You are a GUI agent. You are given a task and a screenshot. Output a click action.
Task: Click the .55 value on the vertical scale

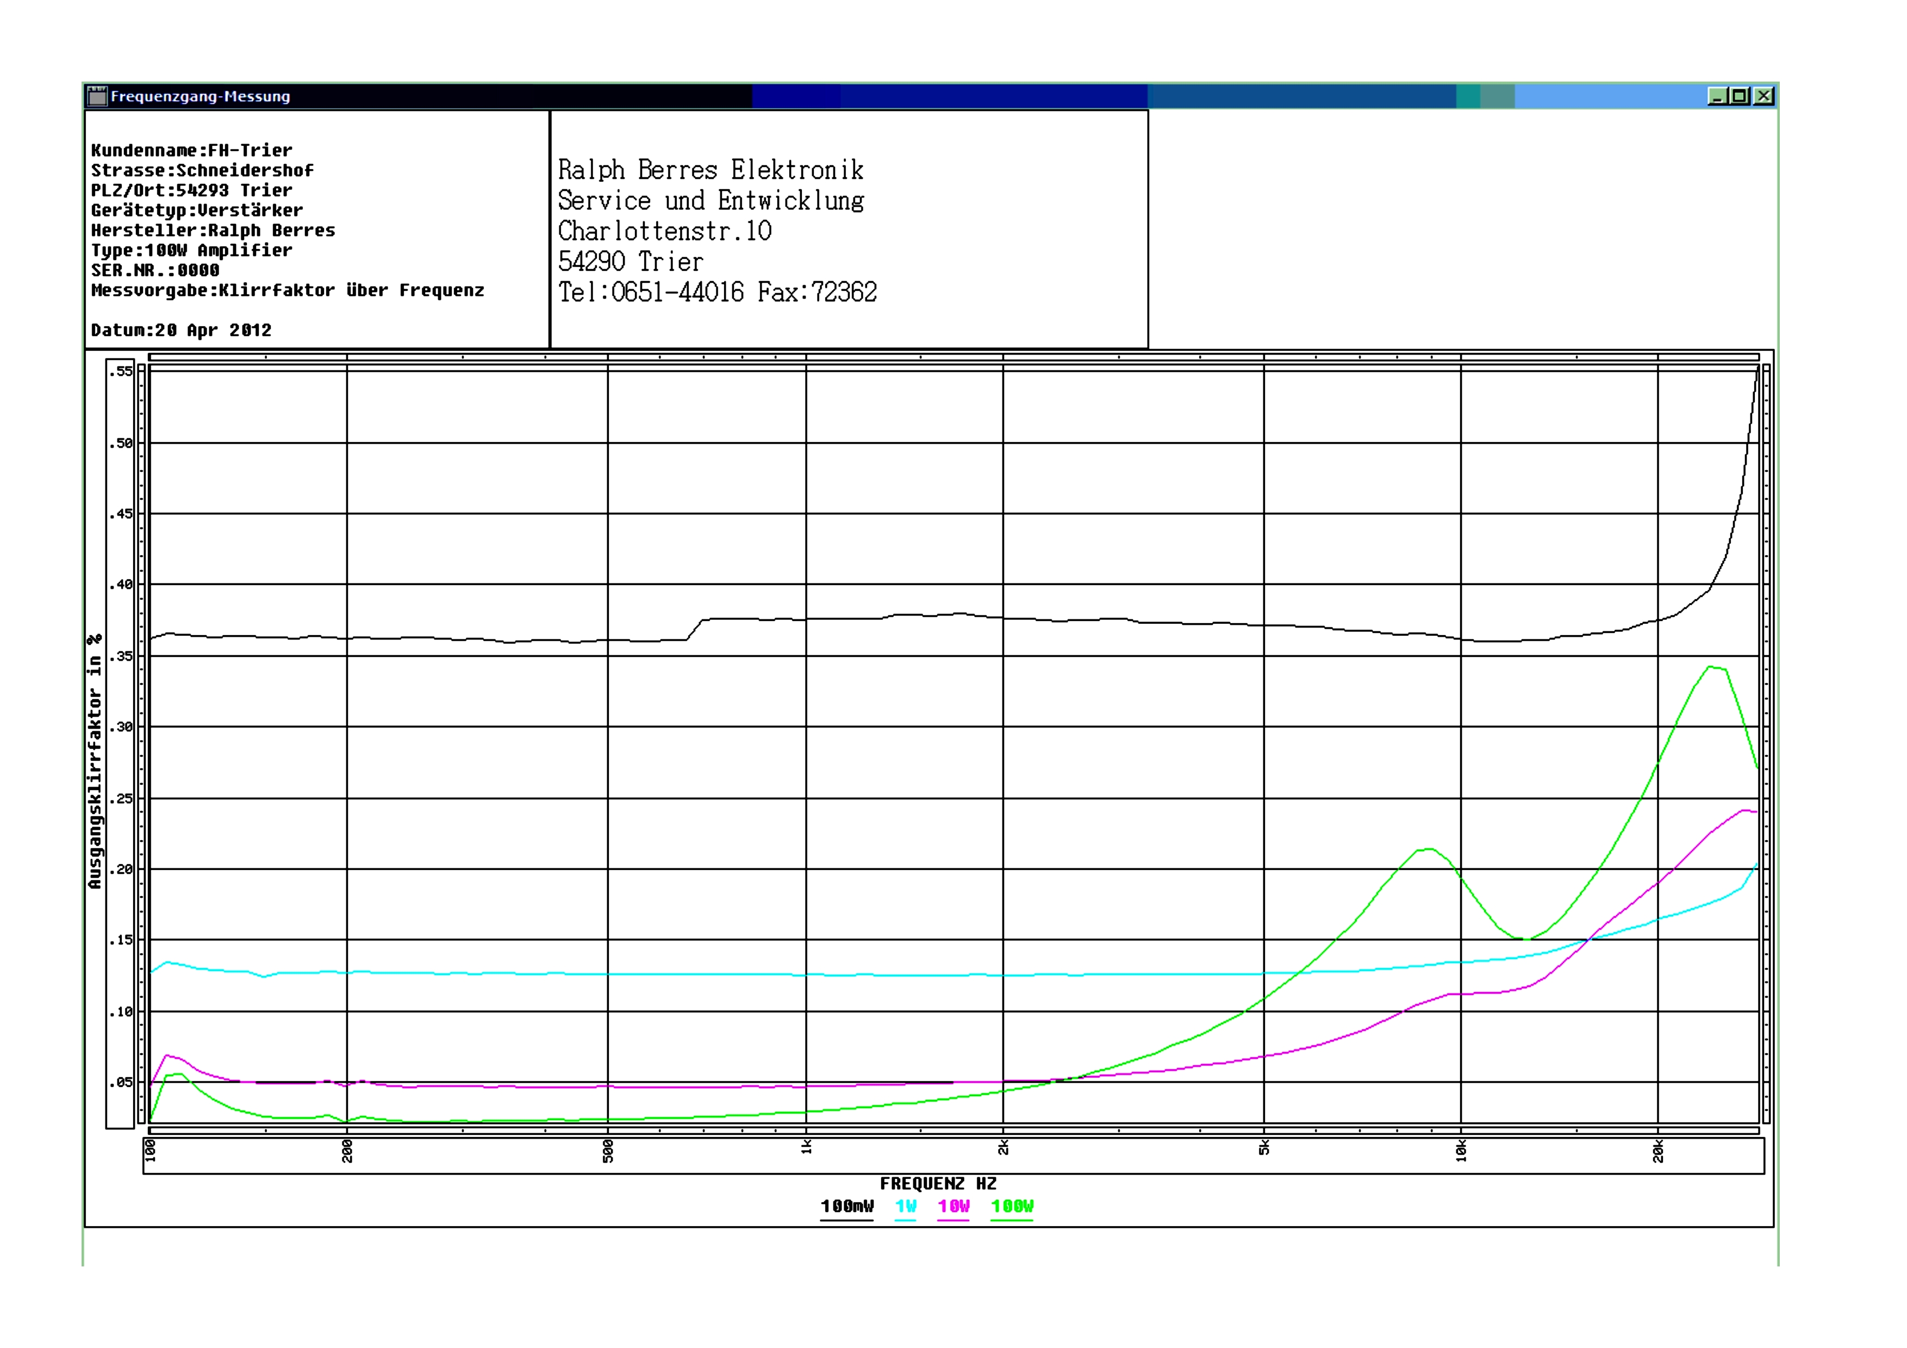point(121,371)
